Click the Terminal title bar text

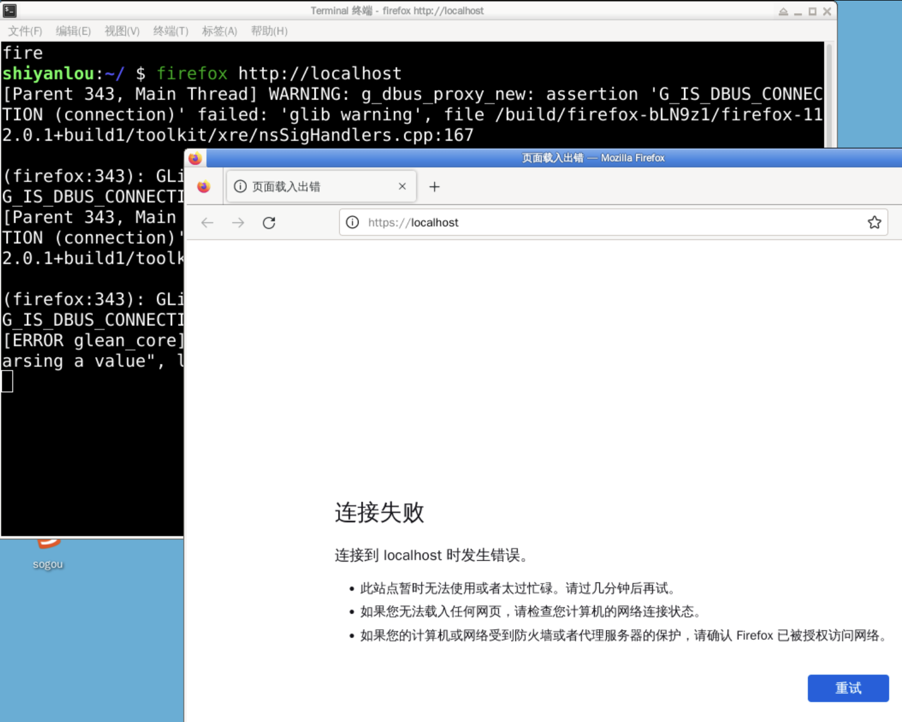(x=397, y=11)
